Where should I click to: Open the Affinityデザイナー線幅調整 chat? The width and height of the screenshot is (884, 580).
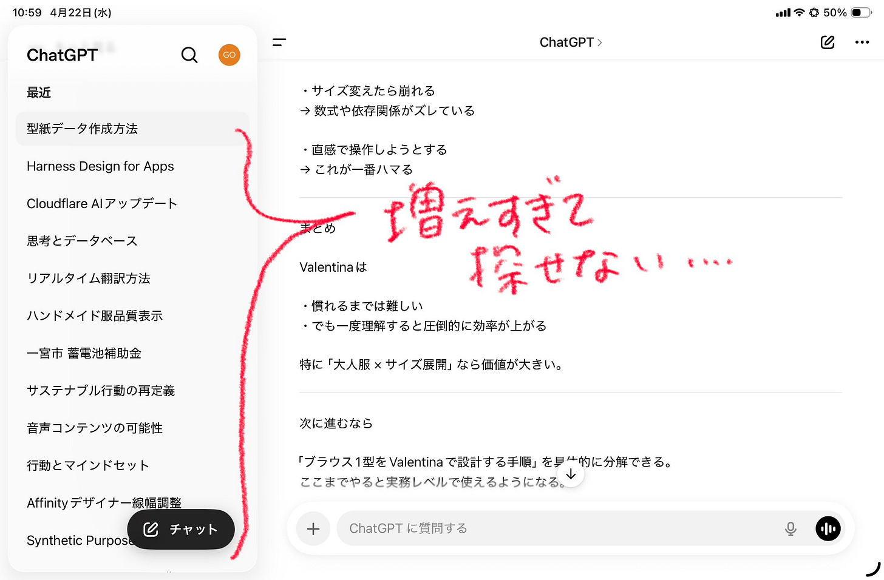click(x=104, y=503)
